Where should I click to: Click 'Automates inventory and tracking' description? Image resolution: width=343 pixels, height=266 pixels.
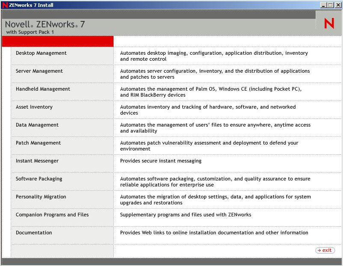[208, 110]
